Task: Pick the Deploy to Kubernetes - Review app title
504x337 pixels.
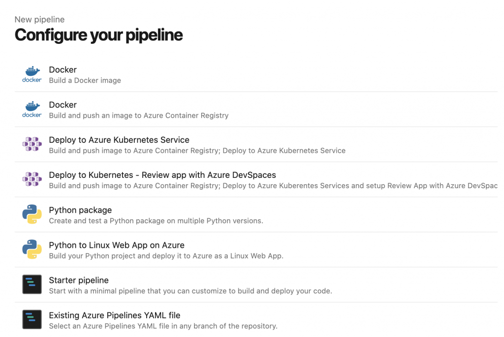Action: [x=162, y=175]
